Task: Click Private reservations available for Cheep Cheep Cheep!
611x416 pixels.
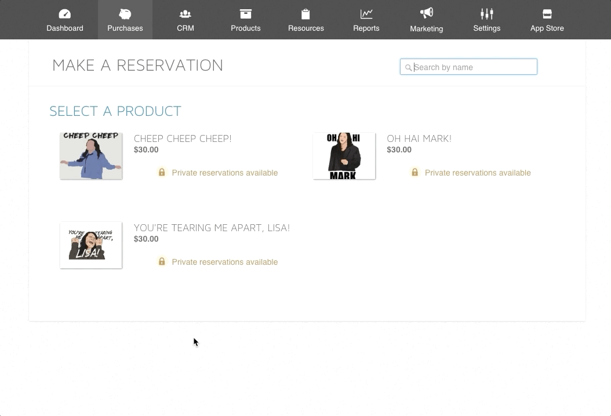Action: 225,173
